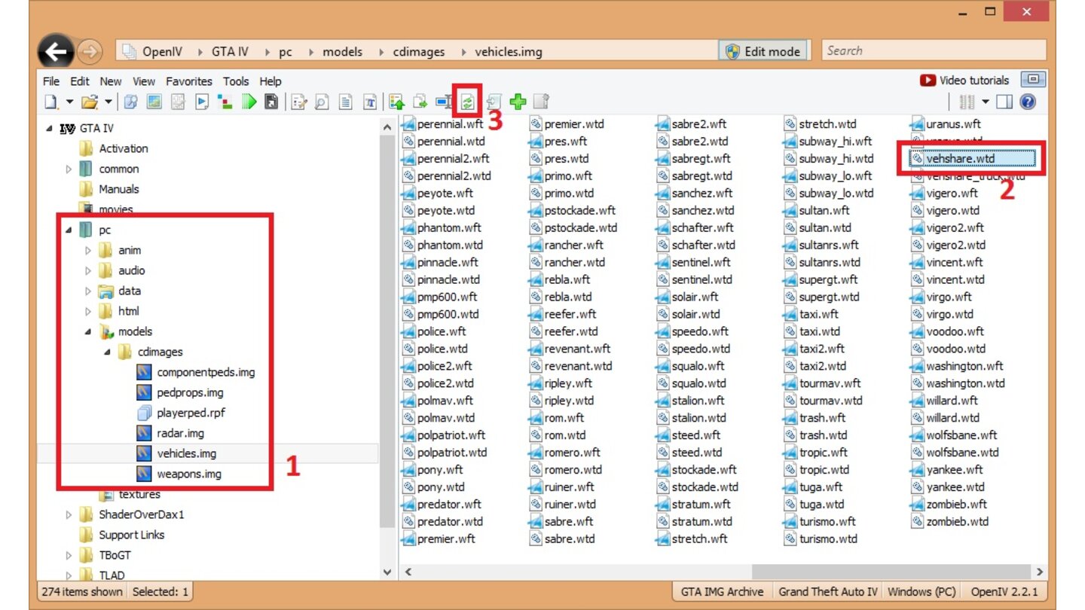1085x610 pixels.
Task: Open the New menu
Action: pos(111,81)
